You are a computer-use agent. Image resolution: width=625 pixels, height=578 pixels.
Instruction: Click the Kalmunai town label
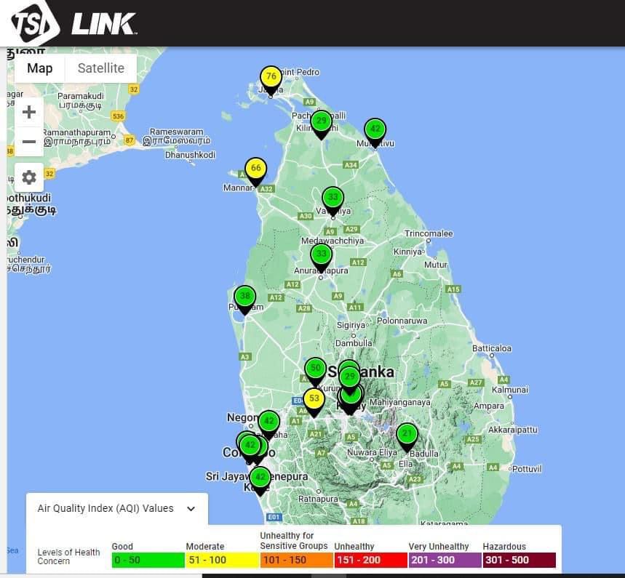[510, 390]
